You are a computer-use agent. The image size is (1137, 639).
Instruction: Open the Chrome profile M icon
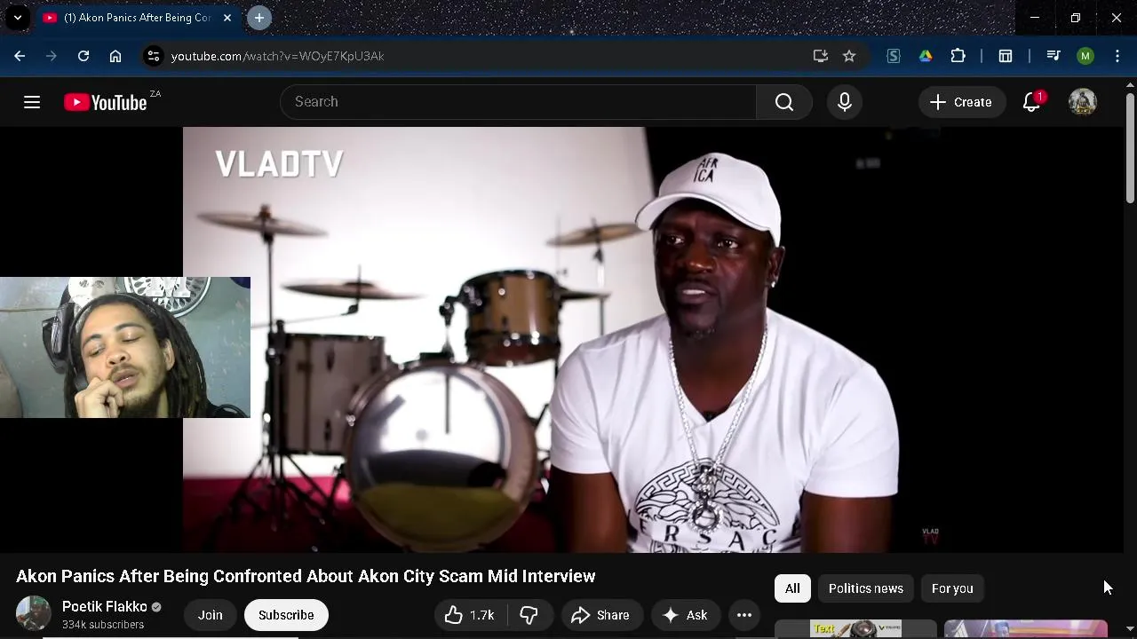pos(1085,56)
